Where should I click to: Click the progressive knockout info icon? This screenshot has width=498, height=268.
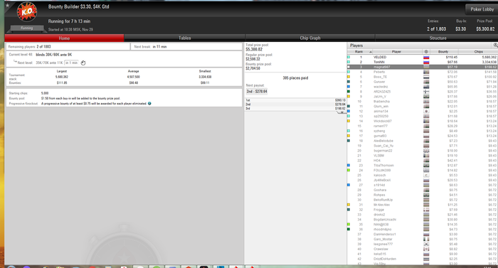(x=149, y=104)
